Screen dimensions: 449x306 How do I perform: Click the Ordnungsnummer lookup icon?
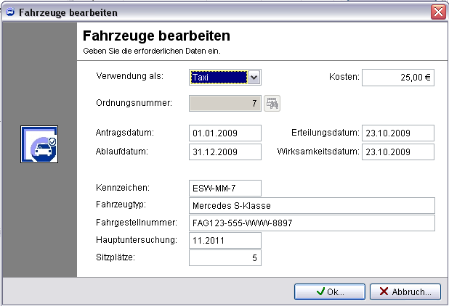(272, 104)
